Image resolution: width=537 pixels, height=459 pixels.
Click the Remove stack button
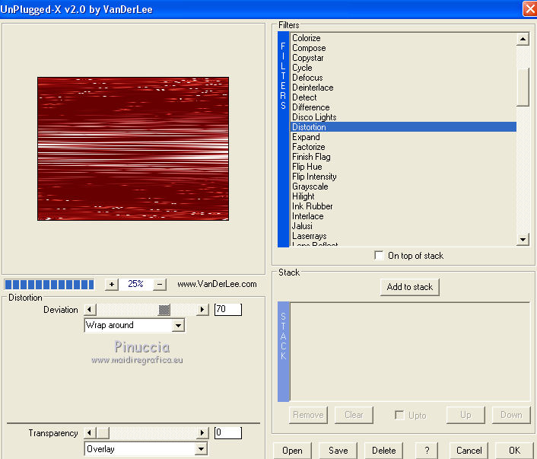point(308,415)
